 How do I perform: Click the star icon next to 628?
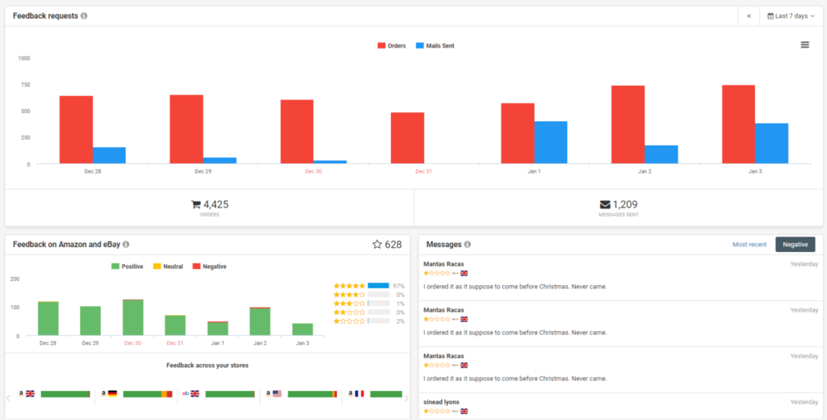[x=376, y=245]
